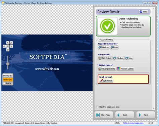Minimize the Vector Magic window

click(x=145, y=3)
